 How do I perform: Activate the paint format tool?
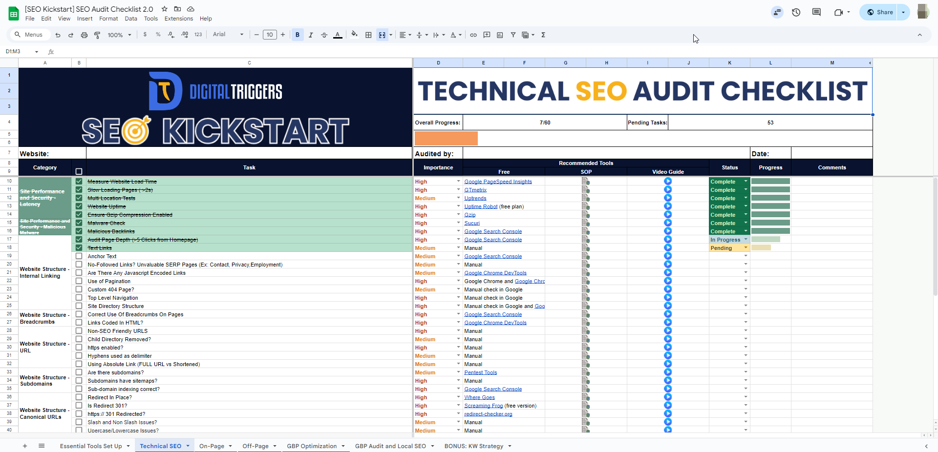[97, 35]
